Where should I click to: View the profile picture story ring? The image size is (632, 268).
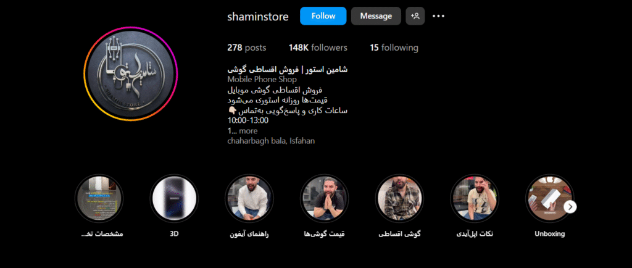pos(131,74)
